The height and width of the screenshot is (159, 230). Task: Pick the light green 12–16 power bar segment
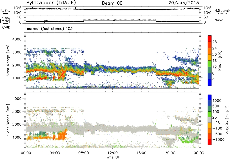[x=210, y=64]
